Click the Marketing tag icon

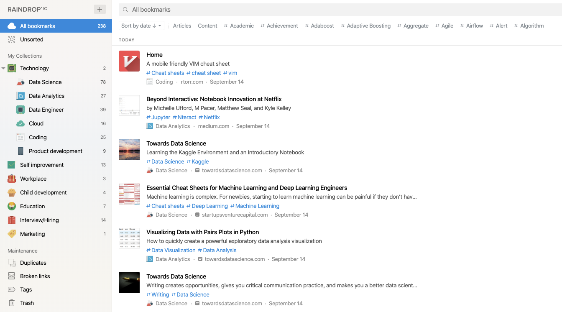point(12,234)
